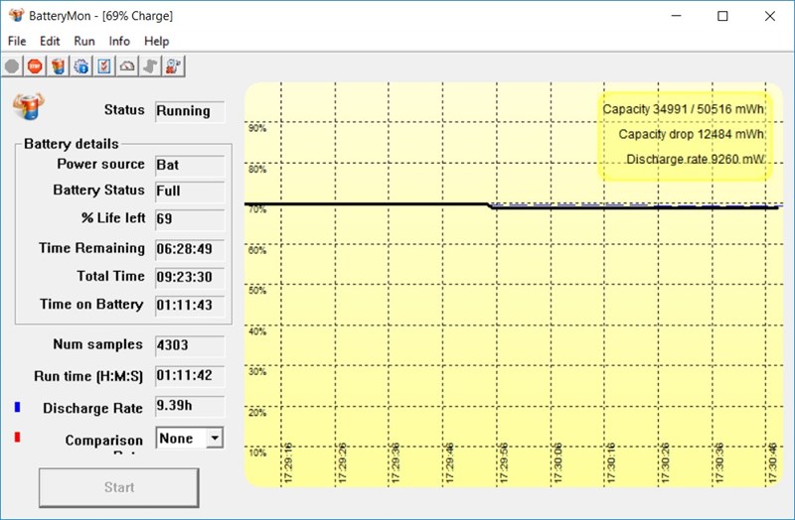Click the BatteryMon title bar app icon

point(16,15)
